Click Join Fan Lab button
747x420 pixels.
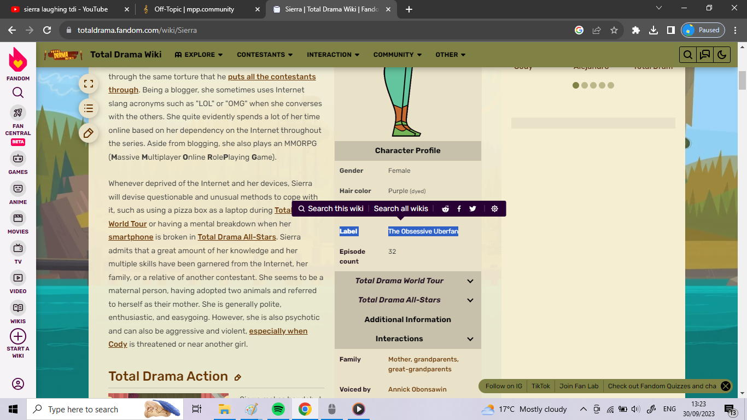(x=579, y=386)
